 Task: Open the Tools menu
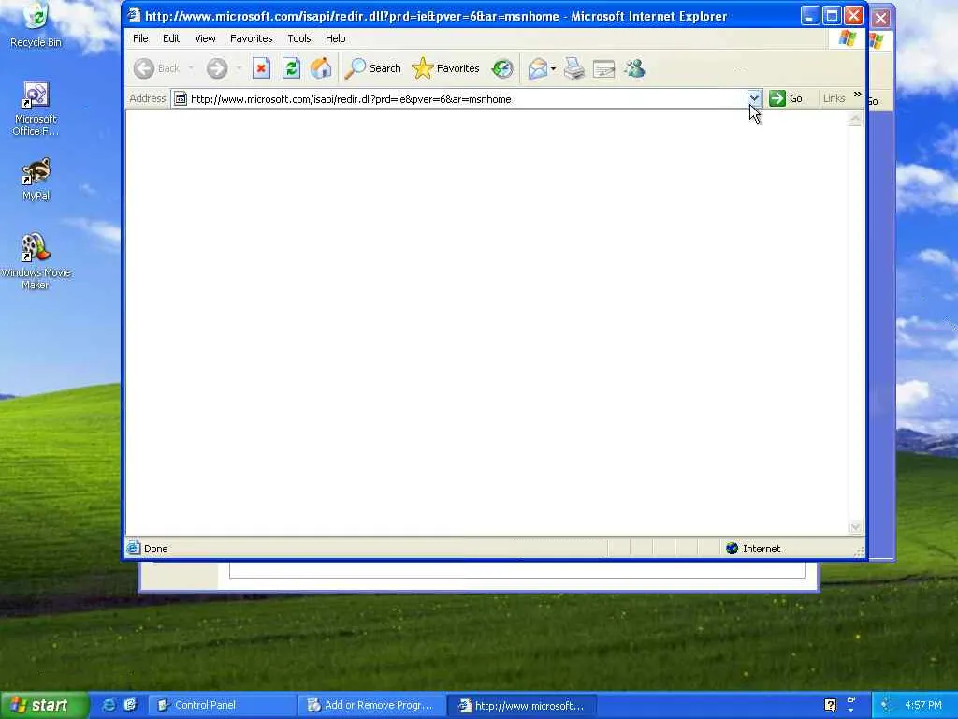coord(299,38)
